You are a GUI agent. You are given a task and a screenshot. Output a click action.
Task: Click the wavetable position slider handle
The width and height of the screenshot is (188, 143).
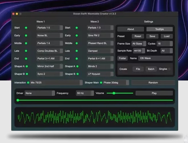(18, 100)
